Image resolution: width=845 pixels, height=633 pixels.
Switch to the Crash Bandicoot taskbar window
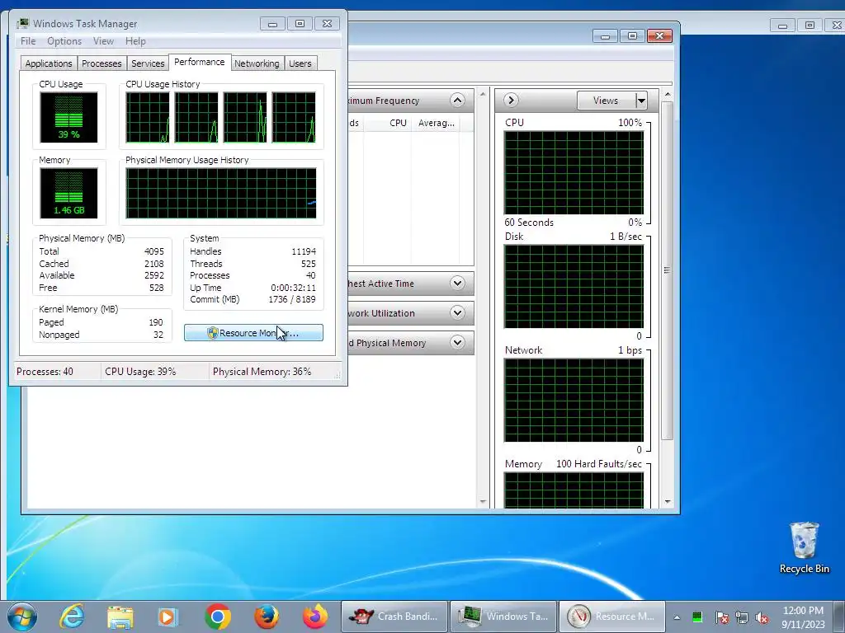point(394,617)
